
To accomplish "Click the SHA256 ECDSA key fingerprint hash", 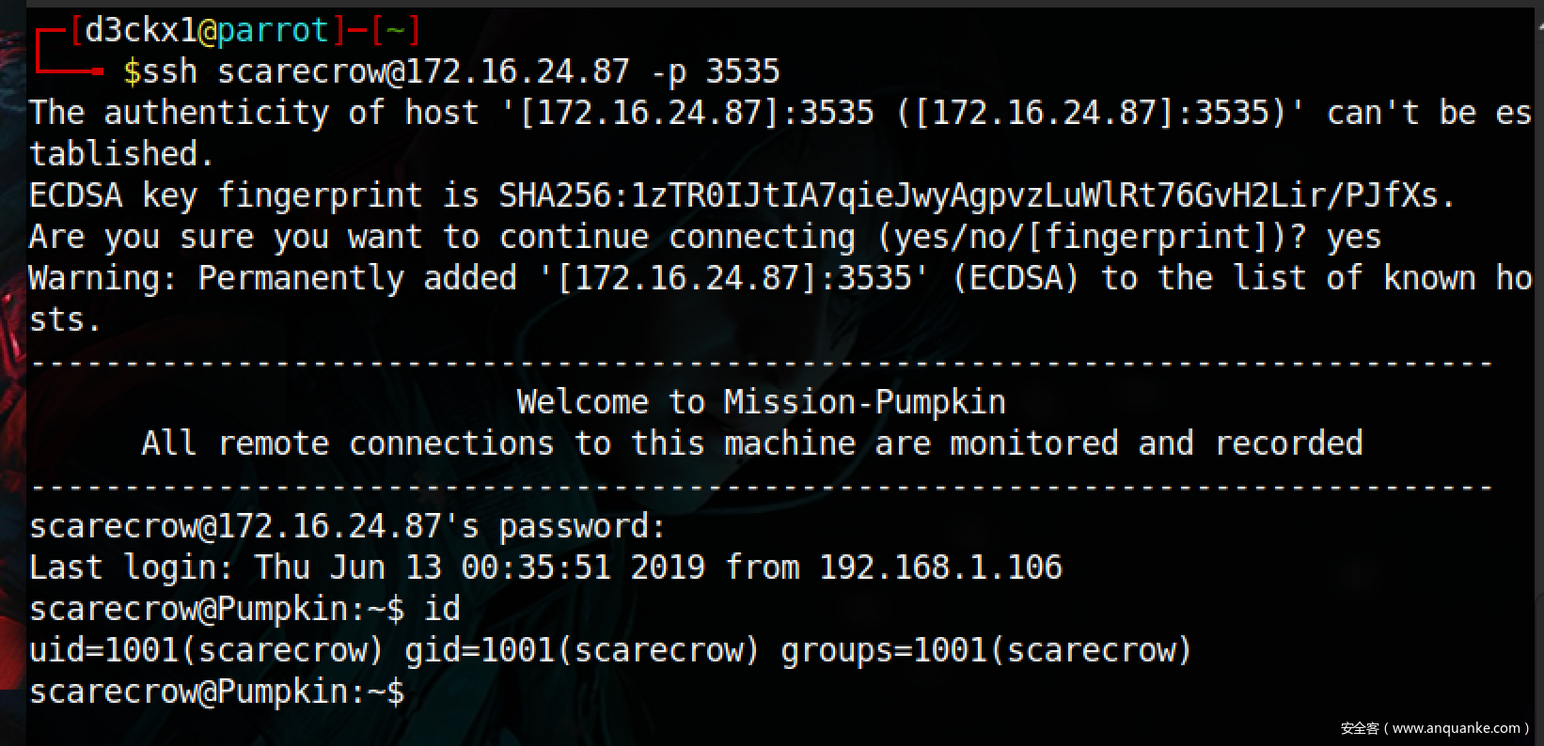I will tap(976, 195).
